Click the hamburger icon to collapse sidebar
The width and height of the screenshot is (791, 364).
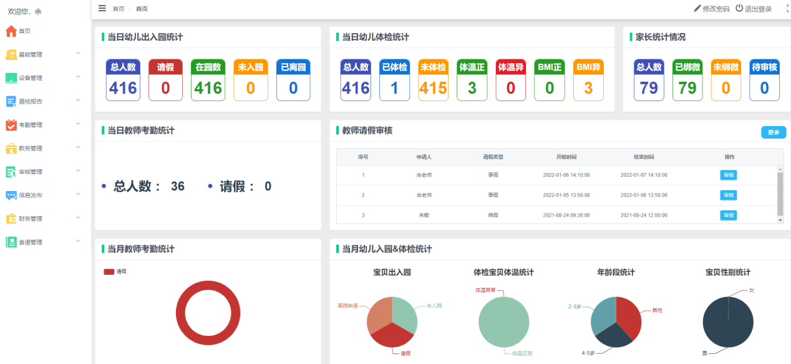tap(102, 8)
